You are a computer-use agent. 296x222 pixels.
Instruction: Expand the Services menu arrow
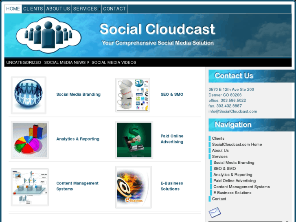click(x=99, y=9)
